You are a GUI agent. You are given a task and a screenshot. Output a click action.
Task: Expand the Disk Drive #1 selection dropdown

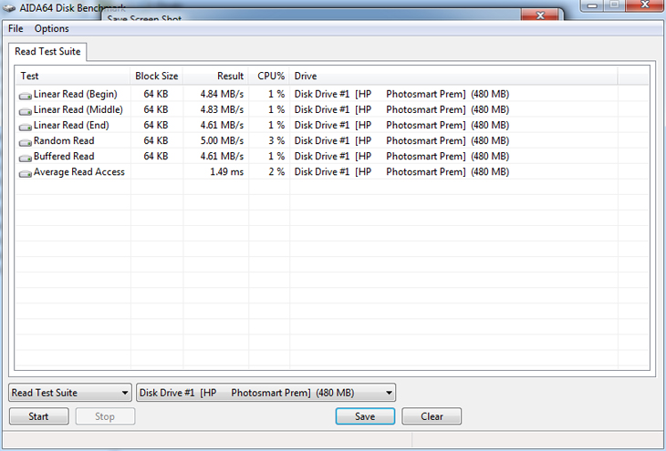(265, 393)
